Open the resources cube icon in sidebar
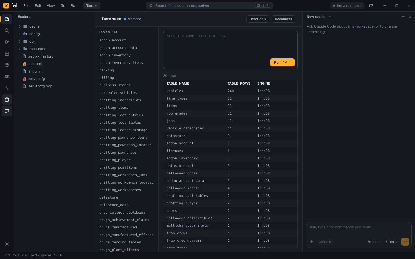 [7, 65]
